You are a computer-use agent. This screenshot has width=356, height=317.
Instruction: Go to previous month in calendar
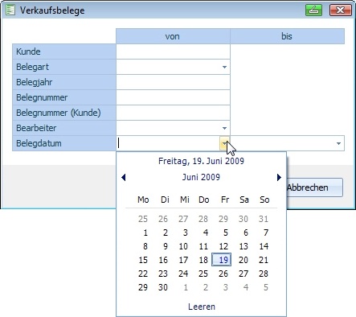[124, 177]
